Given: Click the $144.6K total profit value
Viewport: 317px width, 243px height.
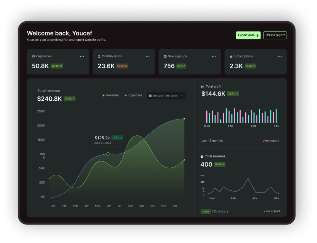Looking at the screenshot, I should point(213,94).
